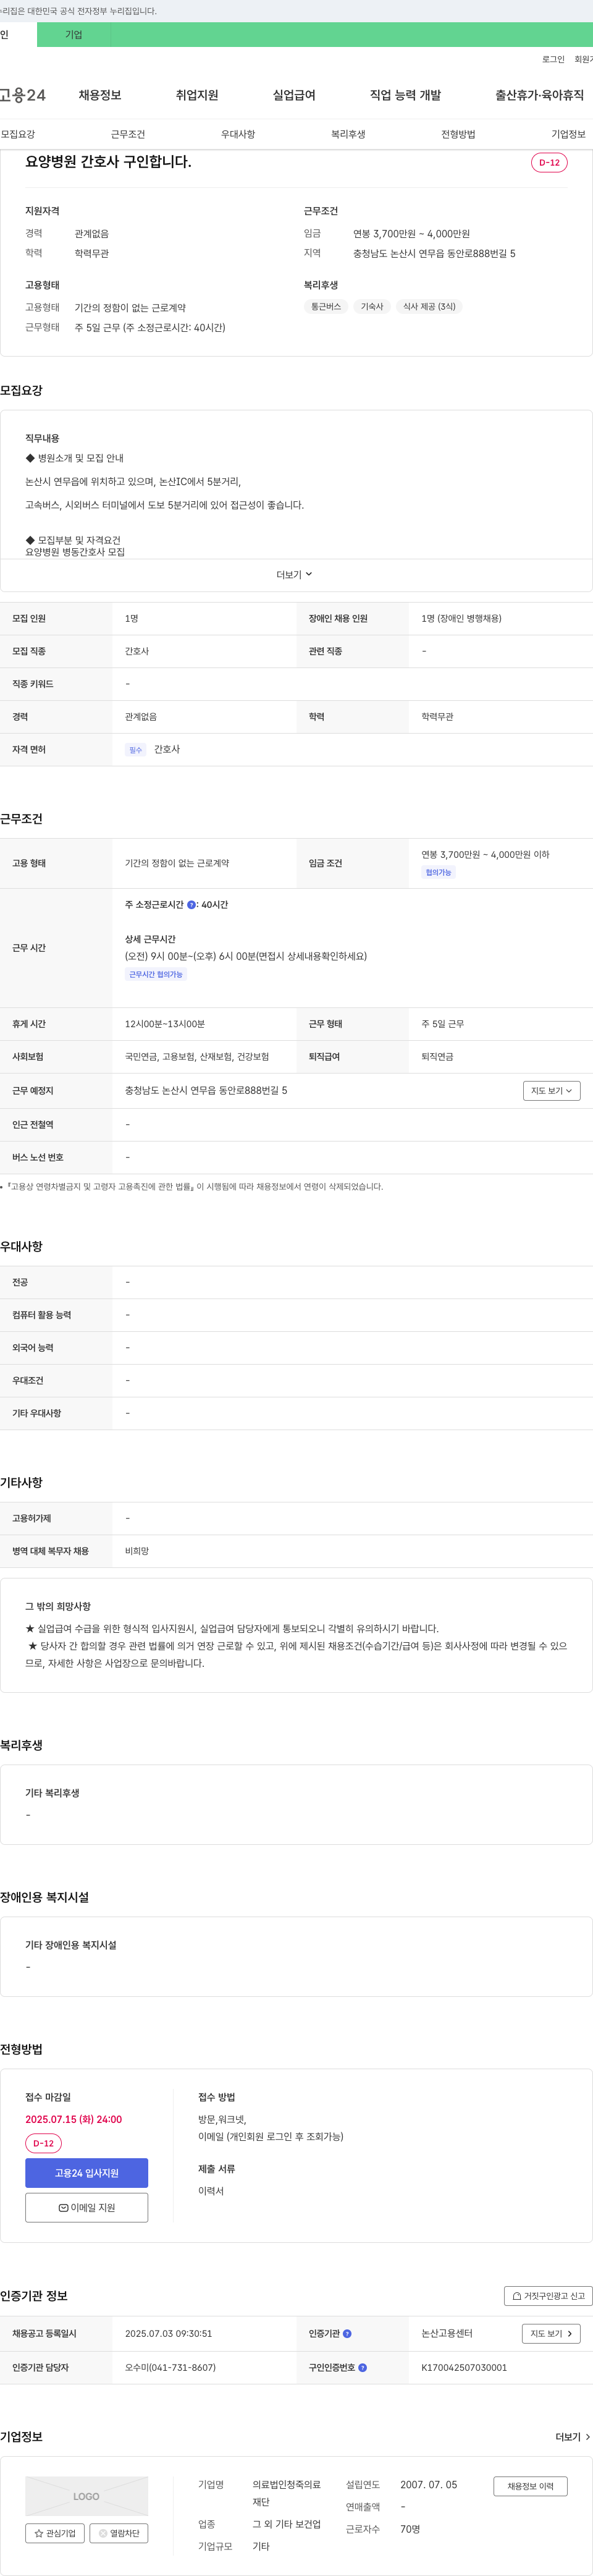Expand job description with 더보기

click(x=295, y=575)
